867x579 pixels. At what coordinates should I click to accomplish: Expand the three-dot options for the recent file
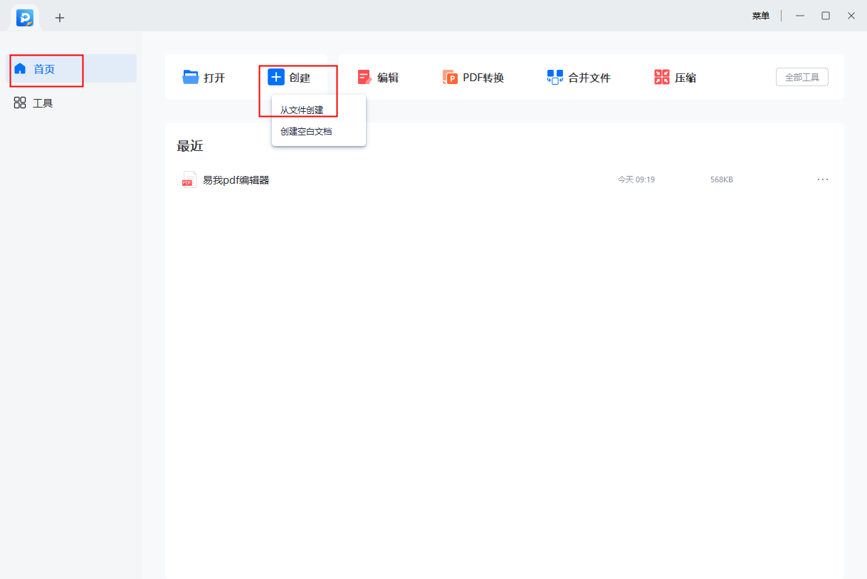pos(823,179)
